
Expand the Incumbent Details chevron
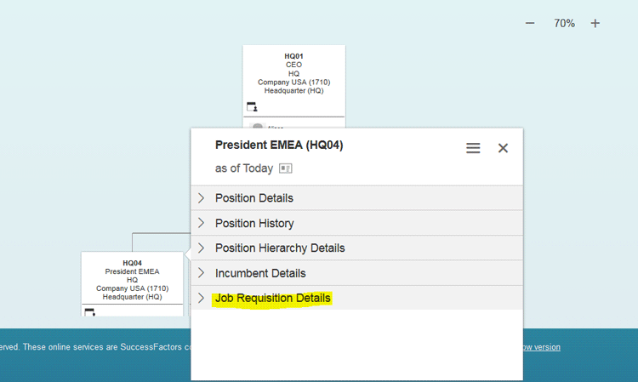pos(202,273)
